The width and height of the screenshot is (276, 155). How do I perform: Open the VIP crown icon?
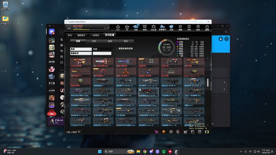tap(127, 27)
